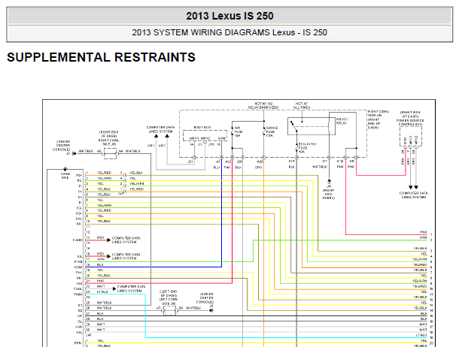Viewport: 456px width, 347px height.
Task: Click the GRN label at right-edge terminal 2
Action: (x=424, y=237)
